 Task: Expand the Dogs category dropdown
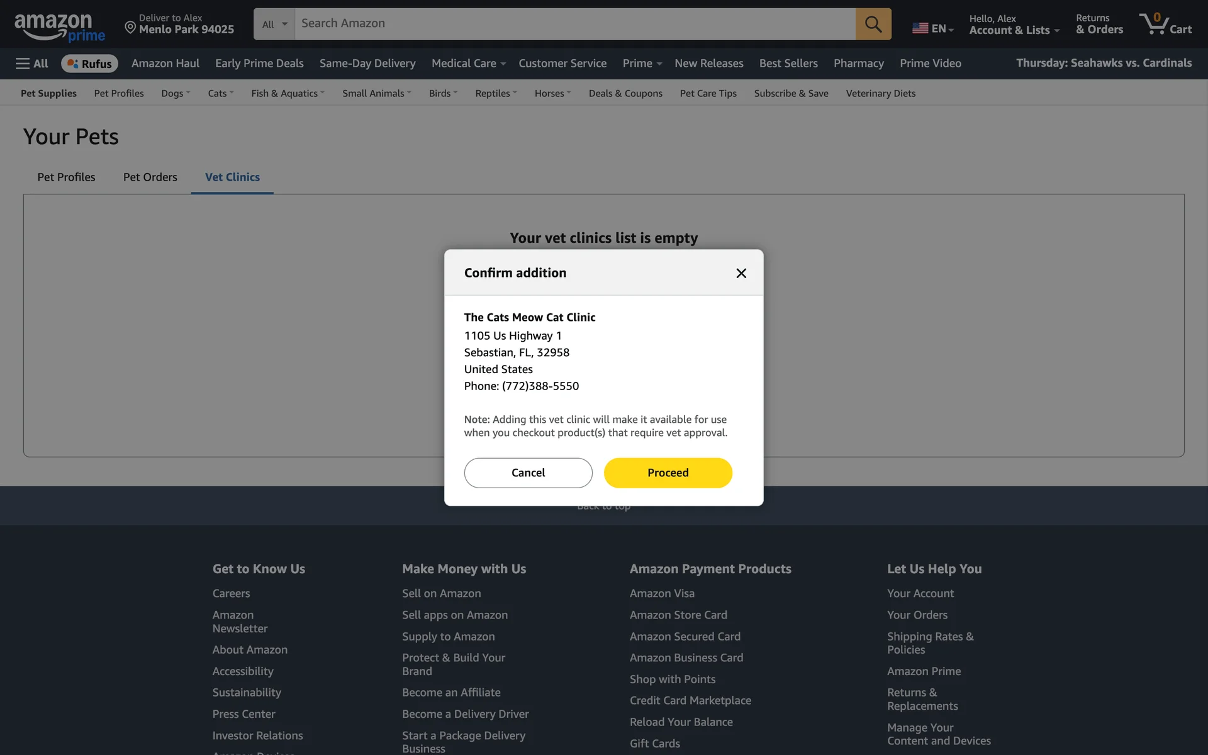point(175,93)
